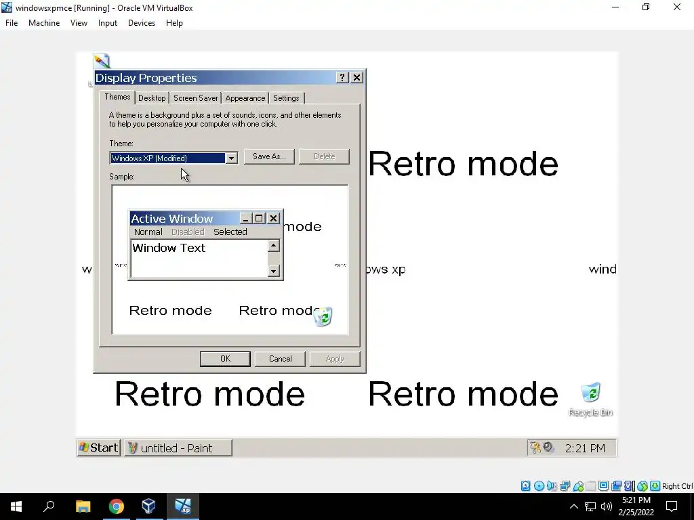This screenshot has width=694, height=520.
Task: Switch to the Appearance tab
Action: [x=245, y=98]
